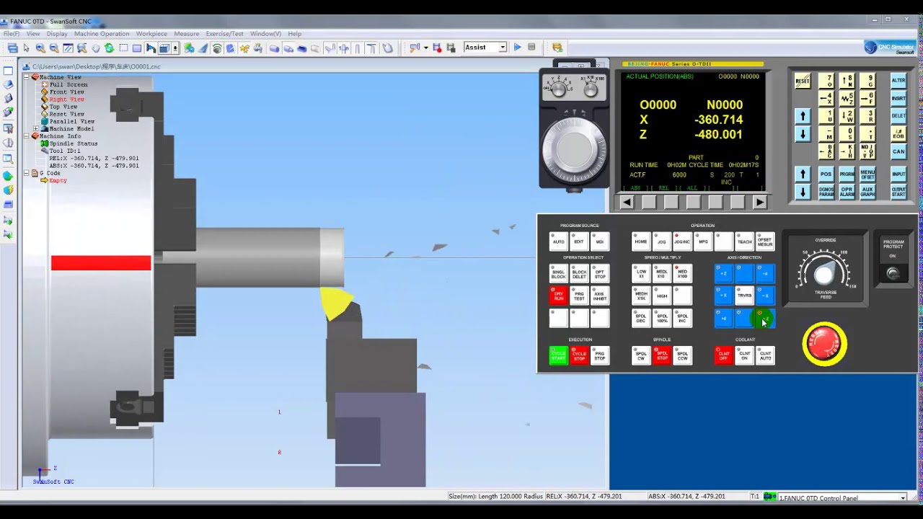This screenshot has height=519, width=923.
Task: Select Top View in the tree
Action: [63, 107]
